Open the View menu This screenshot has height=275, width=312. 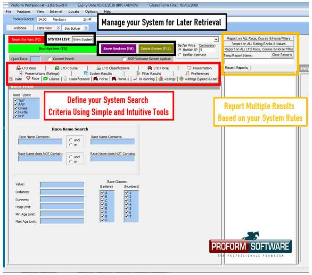tap(40, 11)
